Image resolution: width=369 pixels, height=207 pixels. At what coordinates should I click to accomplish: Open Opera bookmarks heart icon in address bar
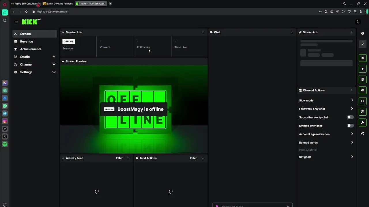349,11
